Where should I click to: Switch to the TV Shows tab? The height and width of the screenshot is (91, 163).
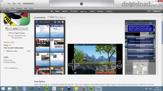pyautogui.click(x=74, y=11)
